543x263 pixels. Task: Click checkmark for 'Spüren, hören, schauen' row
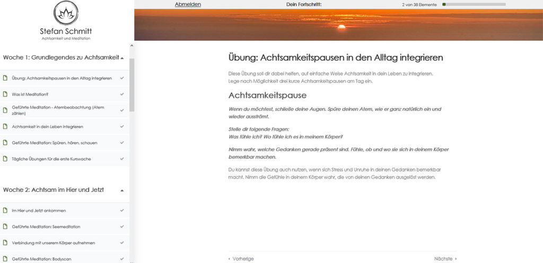(x=122, y=143)
